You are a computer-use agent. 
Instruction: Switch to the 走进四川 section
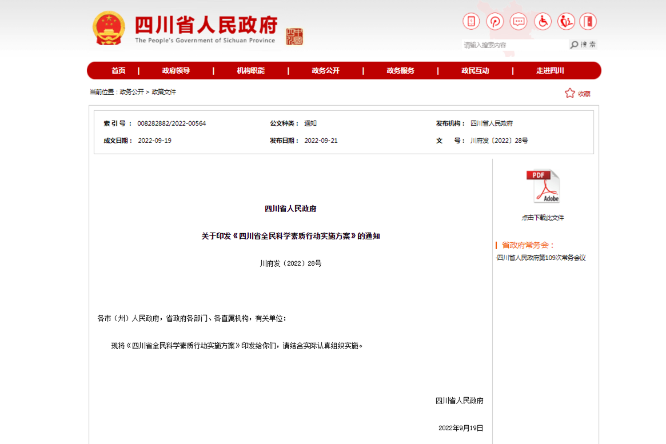coord(551,70)
